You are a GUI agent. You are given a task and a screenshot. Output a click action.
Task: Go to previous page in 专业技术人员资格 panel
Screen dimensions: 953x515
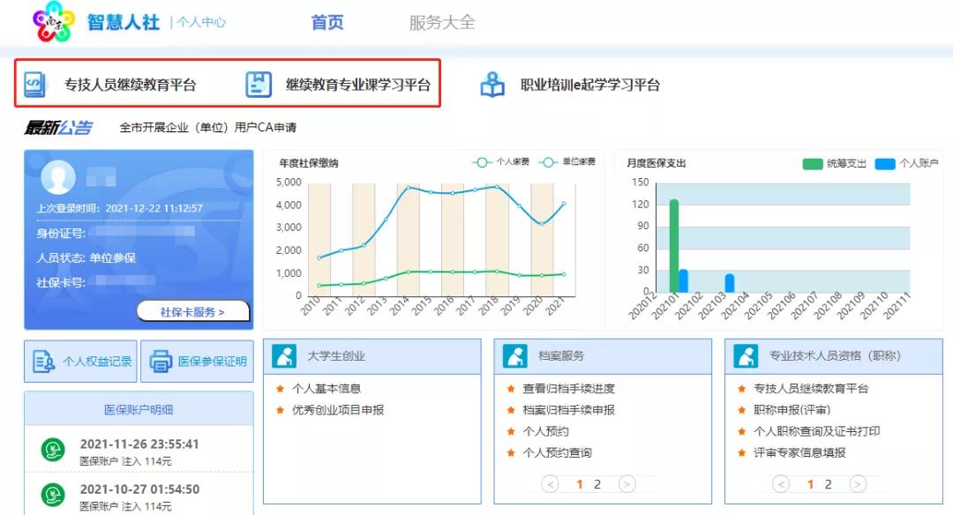(x=781, y=484)
